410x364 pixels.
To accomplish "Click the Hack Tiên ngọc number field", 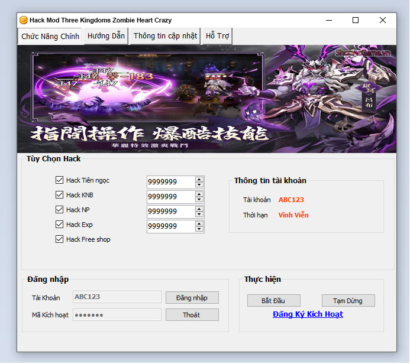I will [x=171, y=182].
